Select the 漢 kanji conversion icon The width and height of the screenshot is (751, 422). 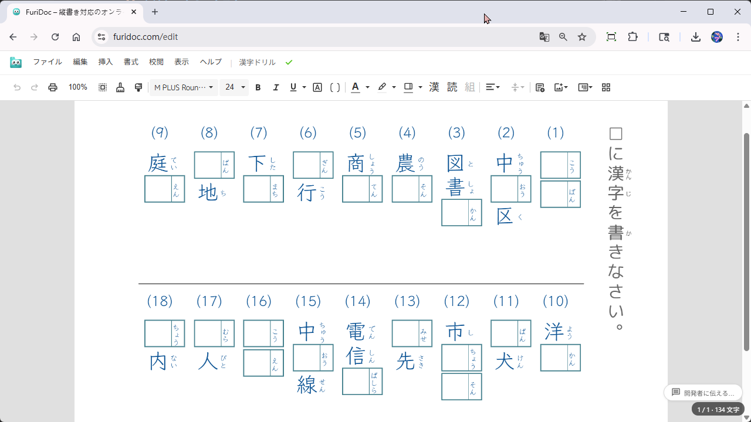pos(434,87)
